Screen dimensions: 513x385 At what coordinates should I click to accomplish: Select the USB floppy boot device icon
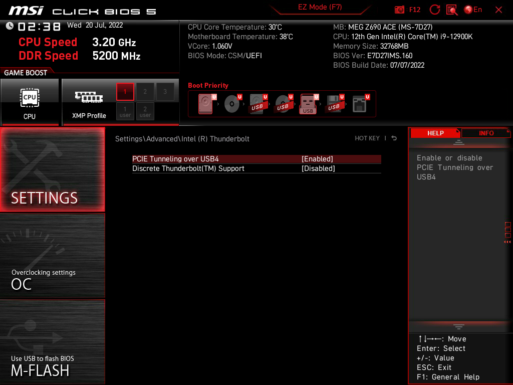pyautogui.click(x=334, y=104)
